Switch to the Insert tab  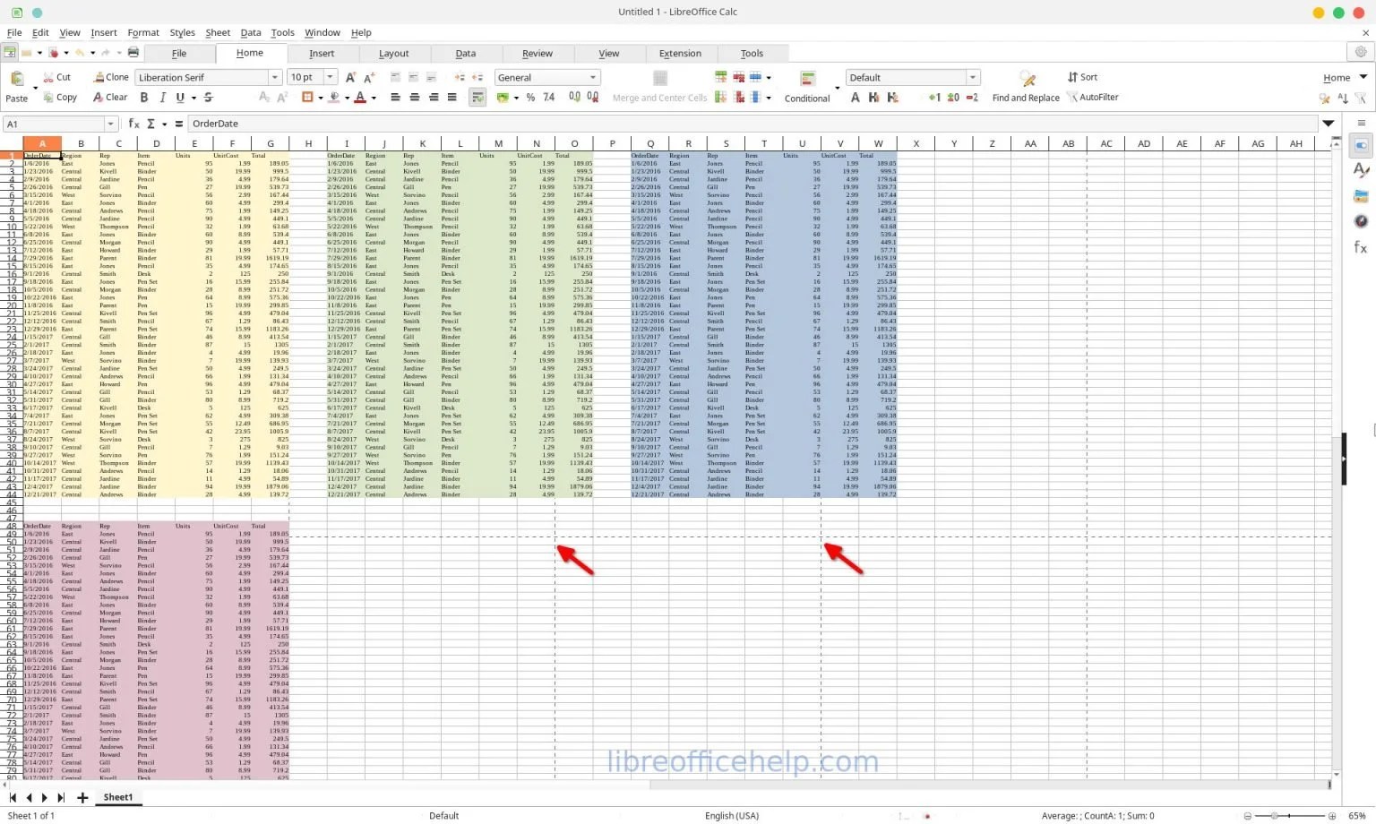[322, 53]
